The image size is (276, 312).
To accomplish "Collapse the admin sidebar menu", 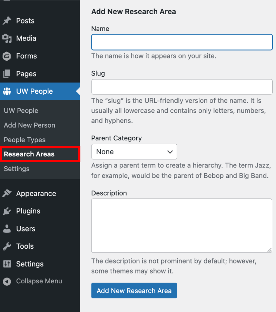I will (33, 281).
